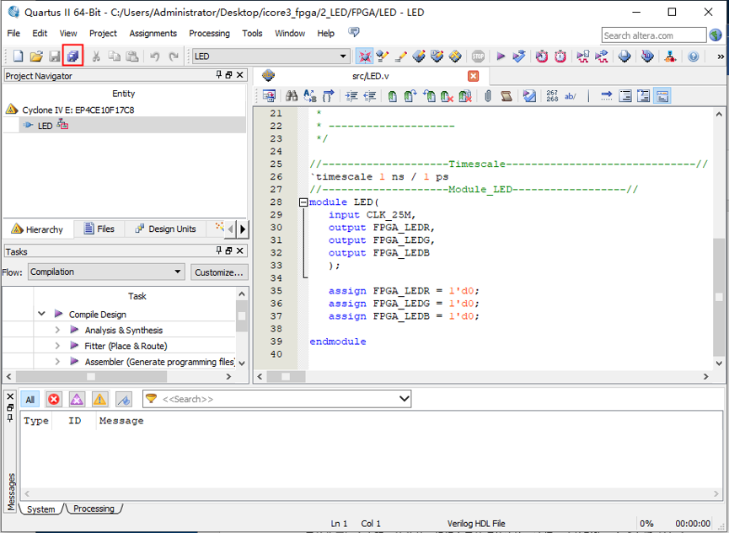Click the Search altera.com input field

pos(653,35)
